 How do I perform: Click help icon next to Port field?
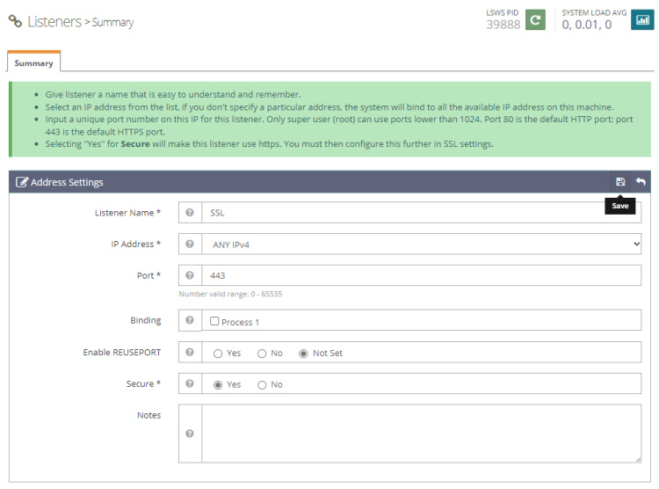coord(190,275)
